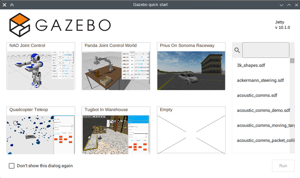Maximize window using up-chevron title bar icon
Image resolution: width=300 pixels, height=178 pixels.
pyautogui.click(x=289, y=5)
